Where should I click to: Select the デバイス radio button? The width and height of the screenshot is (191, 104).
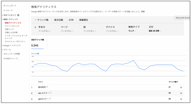click(x=103, y=27)
